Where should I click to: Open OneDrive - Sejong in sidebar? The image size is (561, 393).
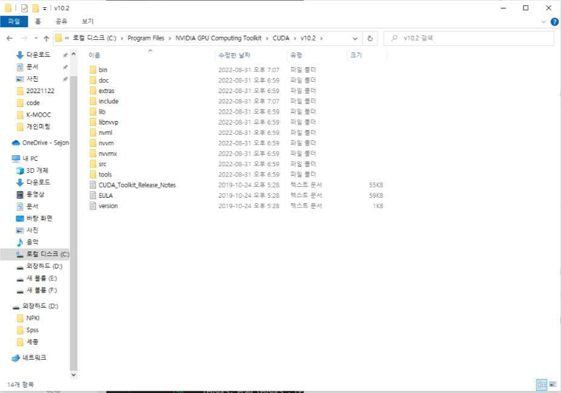(x=41, y=143)
